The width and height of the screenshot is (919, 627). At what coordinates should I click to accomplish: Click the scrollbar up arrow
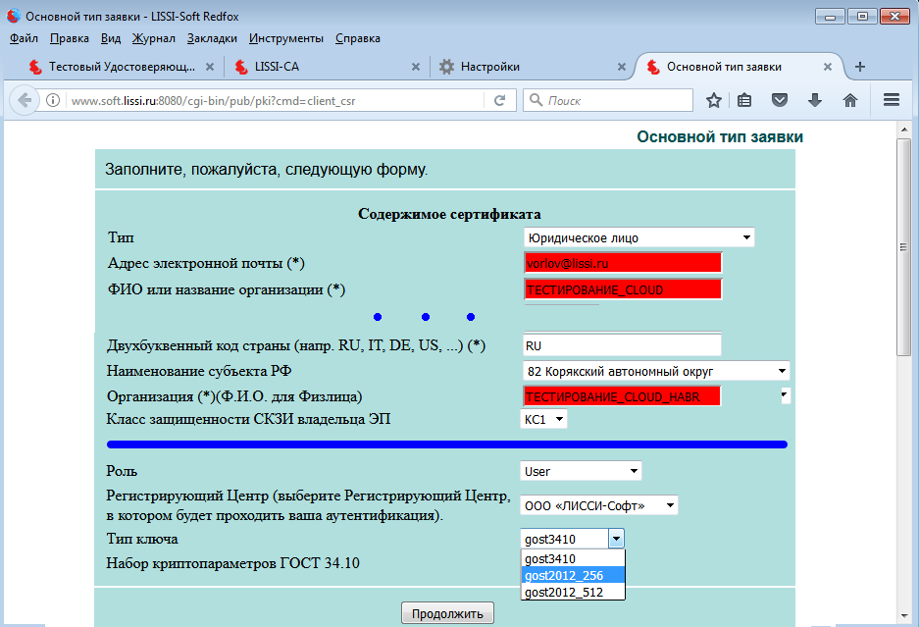(x=903, y=130)
